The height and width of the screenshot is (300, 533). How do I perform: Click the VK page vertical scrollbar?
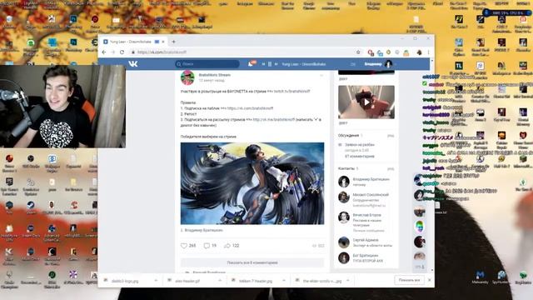(x=432, y=165)
